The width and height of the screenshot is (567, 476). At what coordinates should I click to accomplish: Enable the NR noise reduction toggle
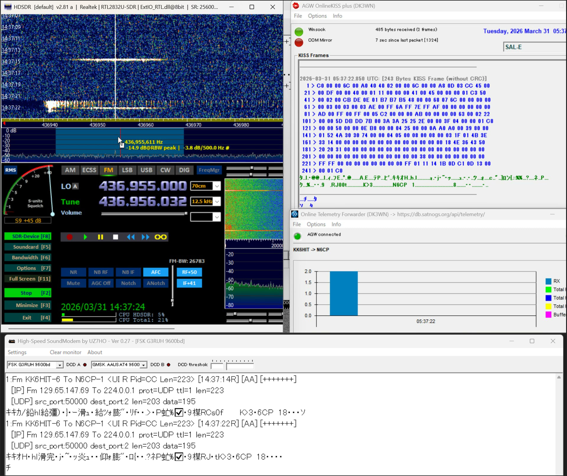pyautogui.click(x=74, y=272)
